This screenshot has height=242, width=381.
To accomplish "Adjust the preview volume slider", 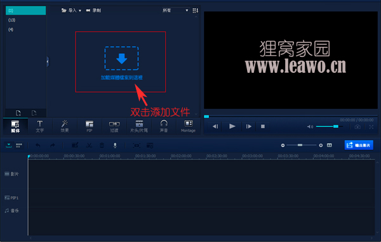I will [x=329, y=126].
